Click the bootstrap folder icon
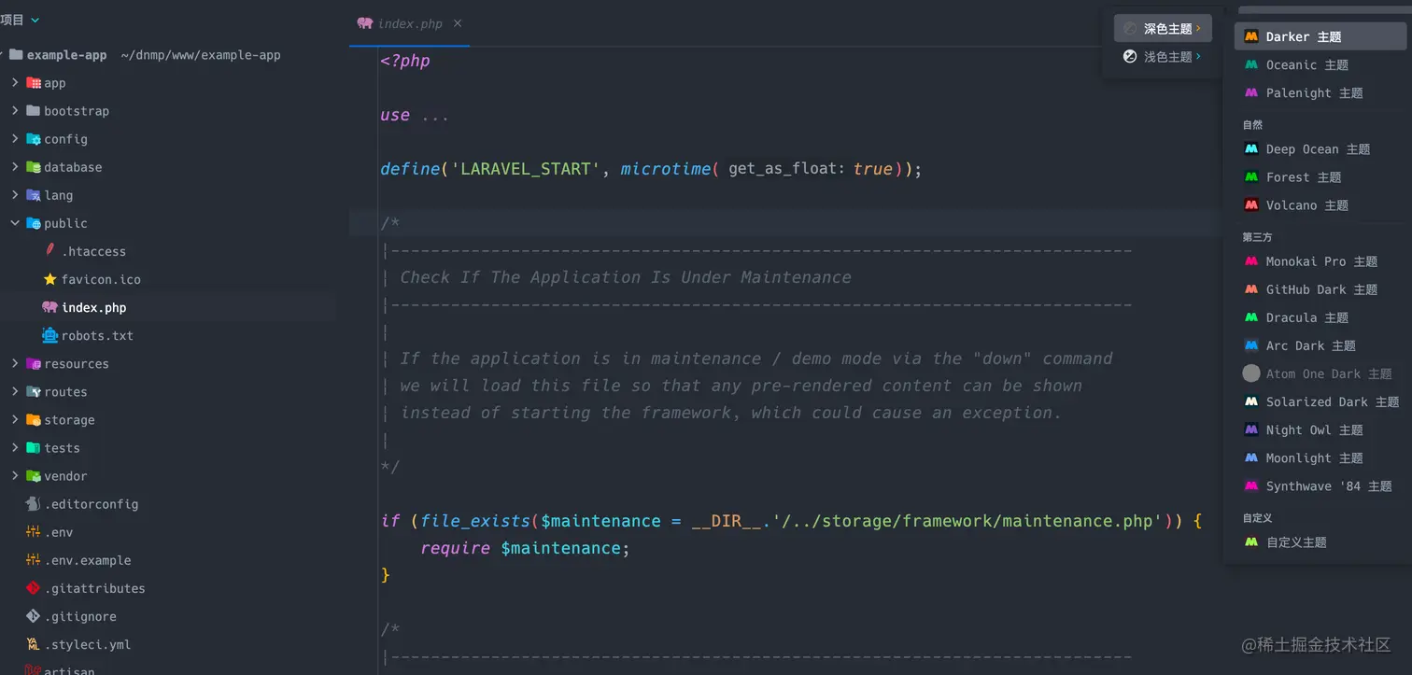 [34, 111]
